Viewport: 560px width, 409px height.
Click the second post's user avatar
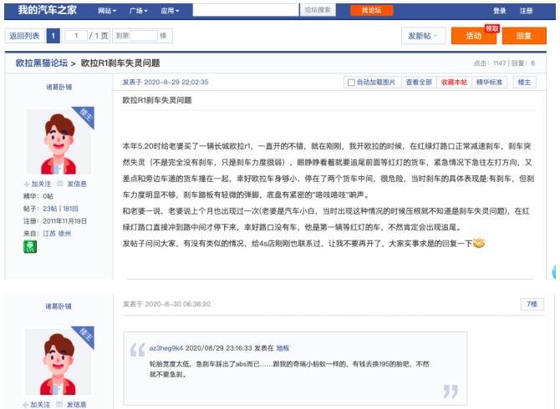(59, 361)
